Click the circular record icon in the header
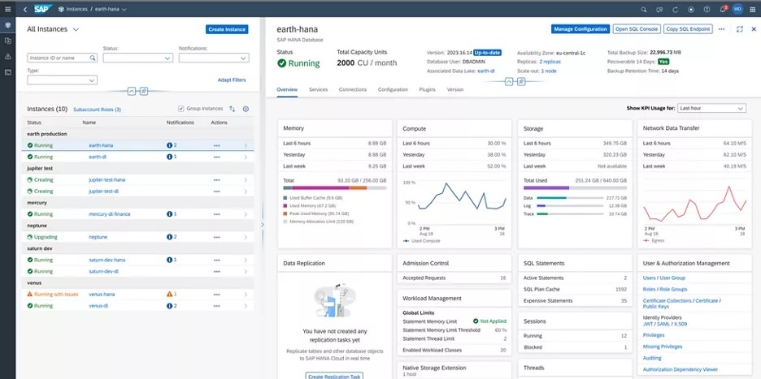 tap(691, 9)
